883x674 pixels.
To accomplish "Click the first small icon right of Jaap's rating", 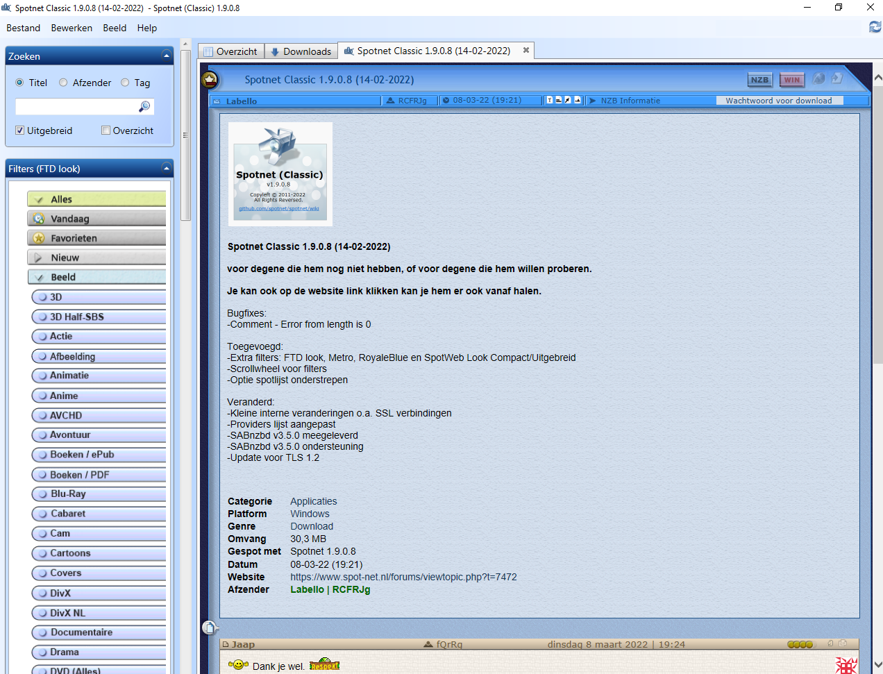I will point(830,643).
